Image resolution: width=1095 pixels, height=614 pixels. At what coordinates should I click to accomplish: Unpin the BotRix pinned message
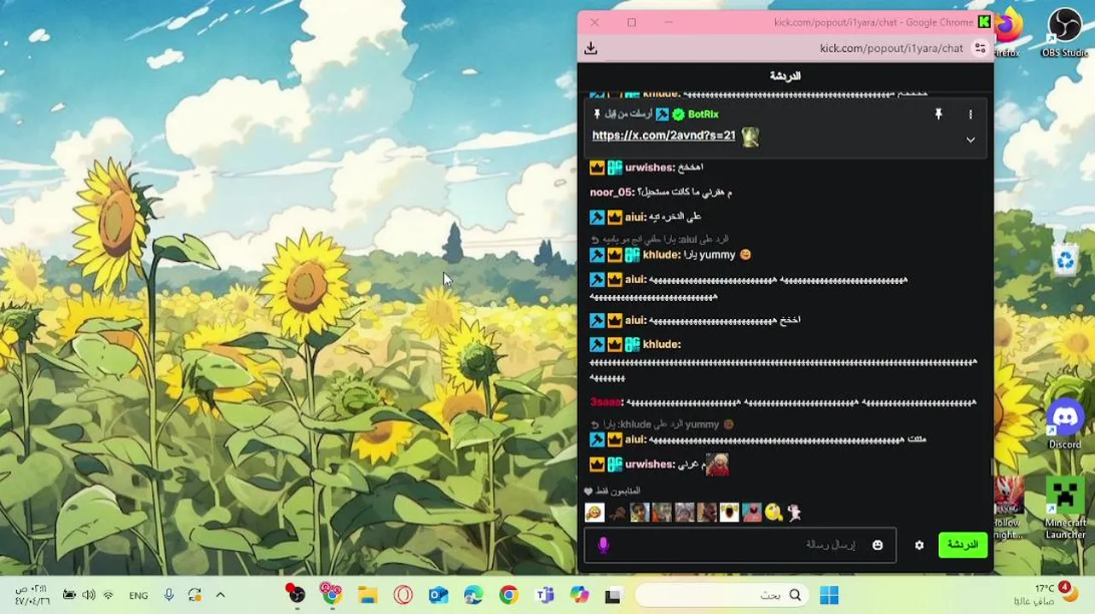pos(938,114)
